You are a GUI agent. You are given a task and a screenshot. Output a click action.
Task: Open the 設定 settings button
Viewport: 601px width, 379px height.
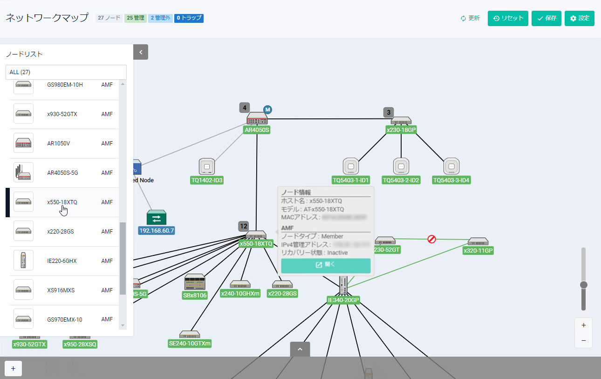click(x=579, y=18)
